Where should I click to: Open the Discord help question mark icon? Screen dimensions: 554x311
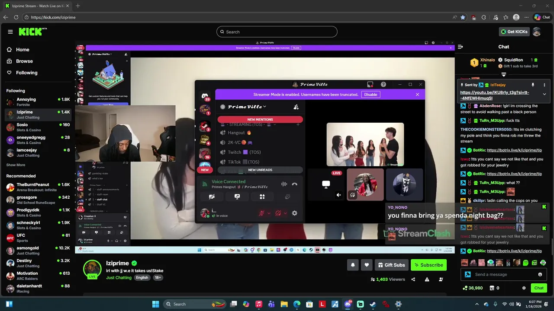click(x=383, y=84)
